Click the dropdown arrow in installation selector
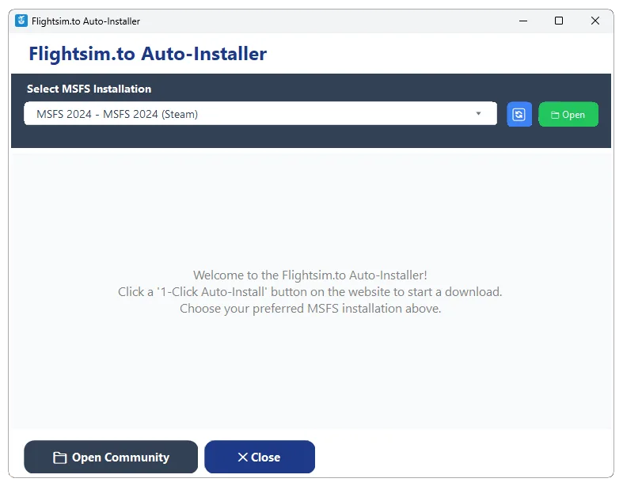Viewport: 623px width, 486px height. click(478, 114)
